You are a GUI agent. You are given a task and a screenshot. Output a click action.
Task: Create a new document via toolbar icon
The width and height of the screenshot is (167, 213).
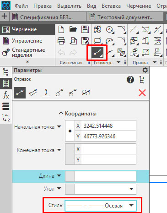point(61,29)
